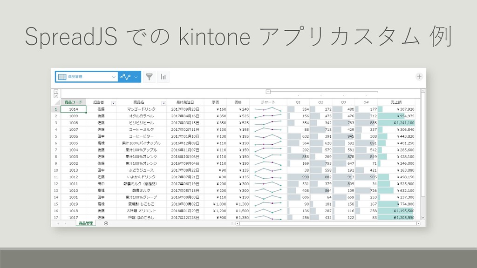Select row header 17

click(x=56, y=217)
